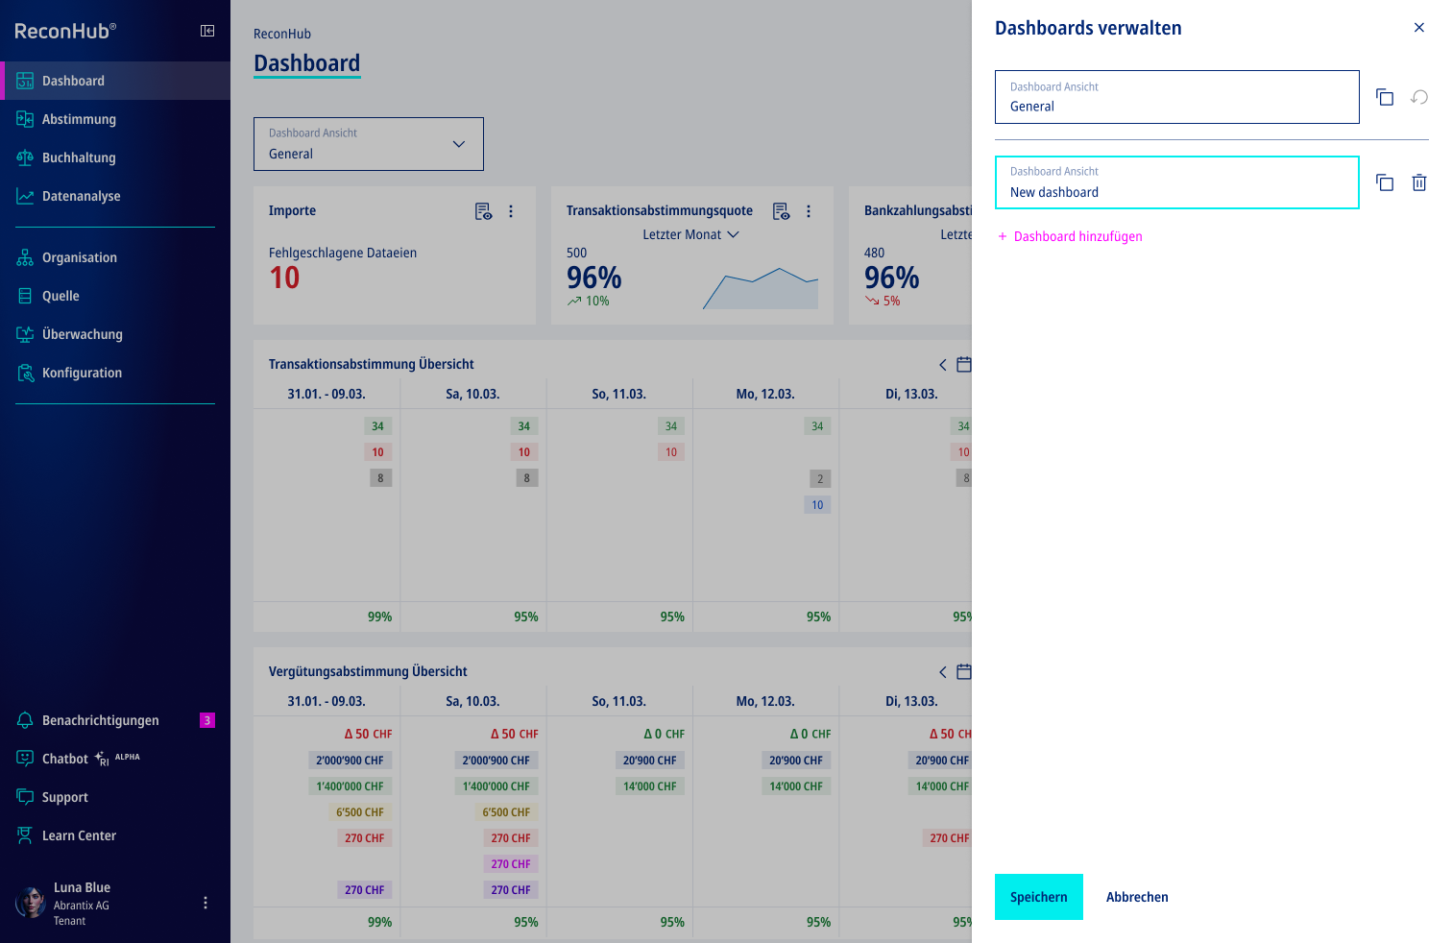The width and height of the screenshot is (1452, 943).
Task: Expand the Letzter Monat period dropdown
Action: [690, 234]
